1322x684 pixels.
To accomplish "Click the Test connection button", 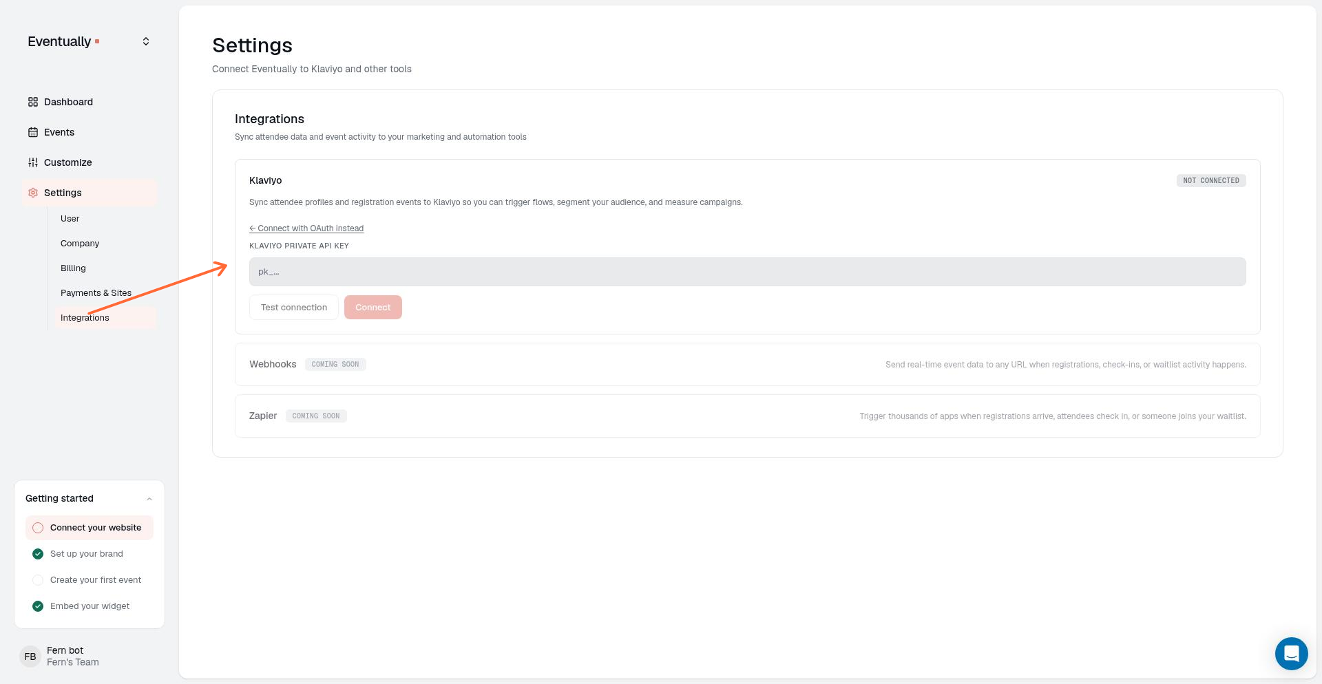I will click(x=294, y=308).
